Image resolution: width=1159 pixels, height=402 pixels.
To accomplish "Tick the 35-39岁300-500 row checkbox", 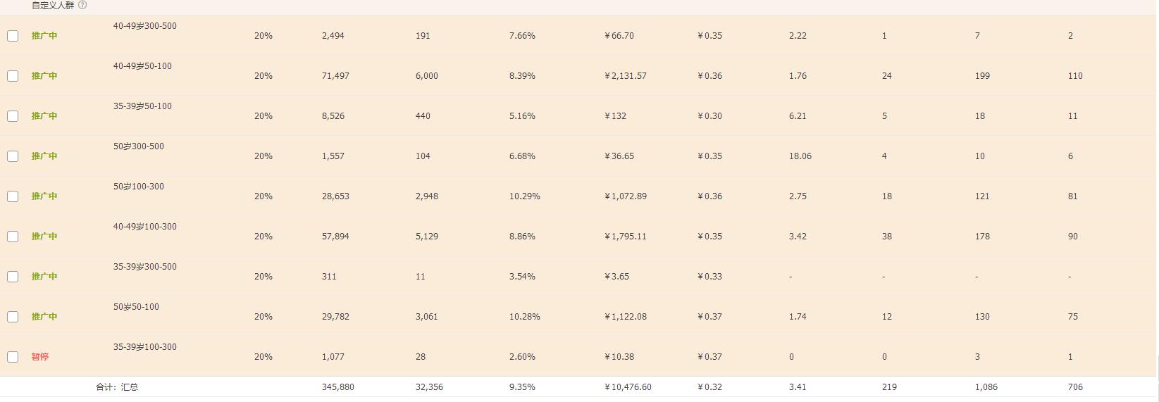I will pos(13,277).
